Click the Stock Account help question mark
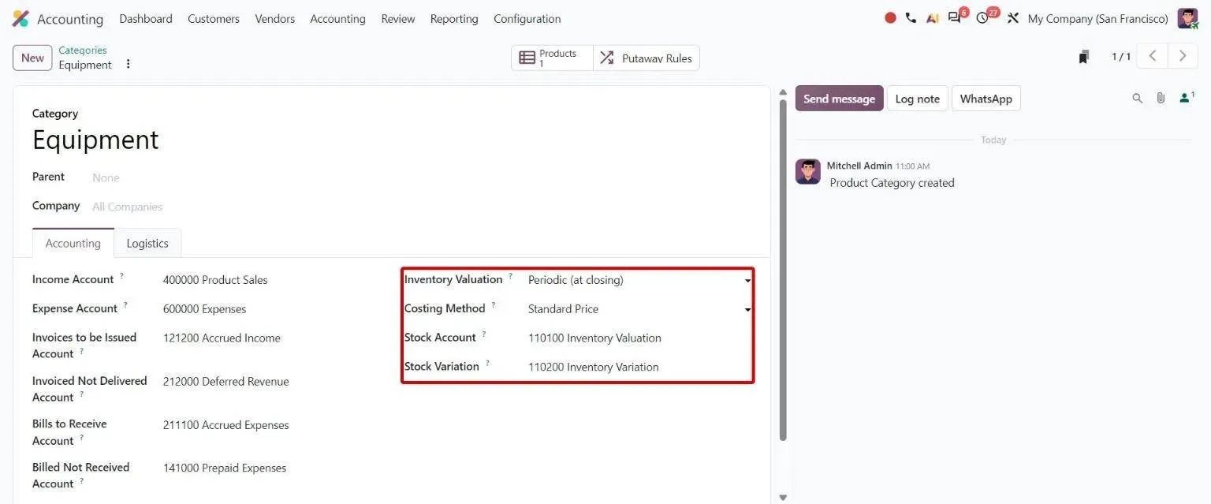This screenshot has width=1211, height=504. tap(484, 334)
